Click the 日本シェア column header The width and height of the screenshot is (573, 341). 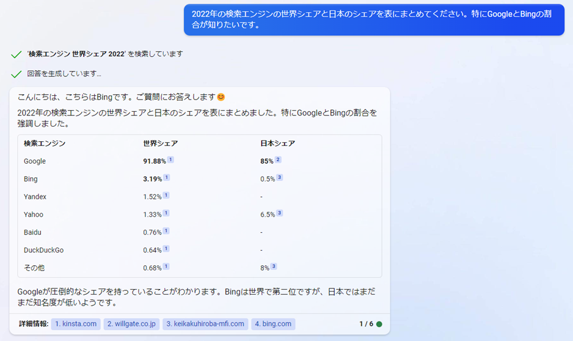[278, 143]
